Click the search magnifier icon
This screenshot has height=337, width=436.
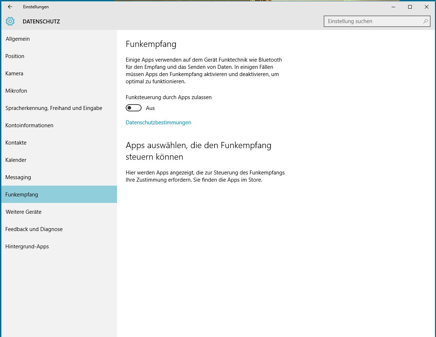pyautogui.click(x=426, y=21)
